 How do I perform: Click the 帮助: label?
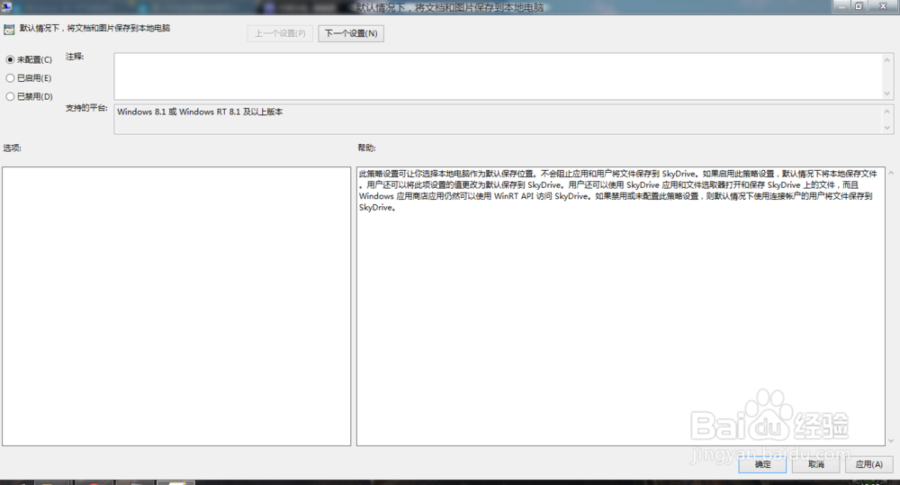click(367, 148)
